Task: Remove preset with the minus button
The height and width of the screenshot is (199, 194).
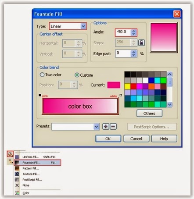Action: point(113,127)
